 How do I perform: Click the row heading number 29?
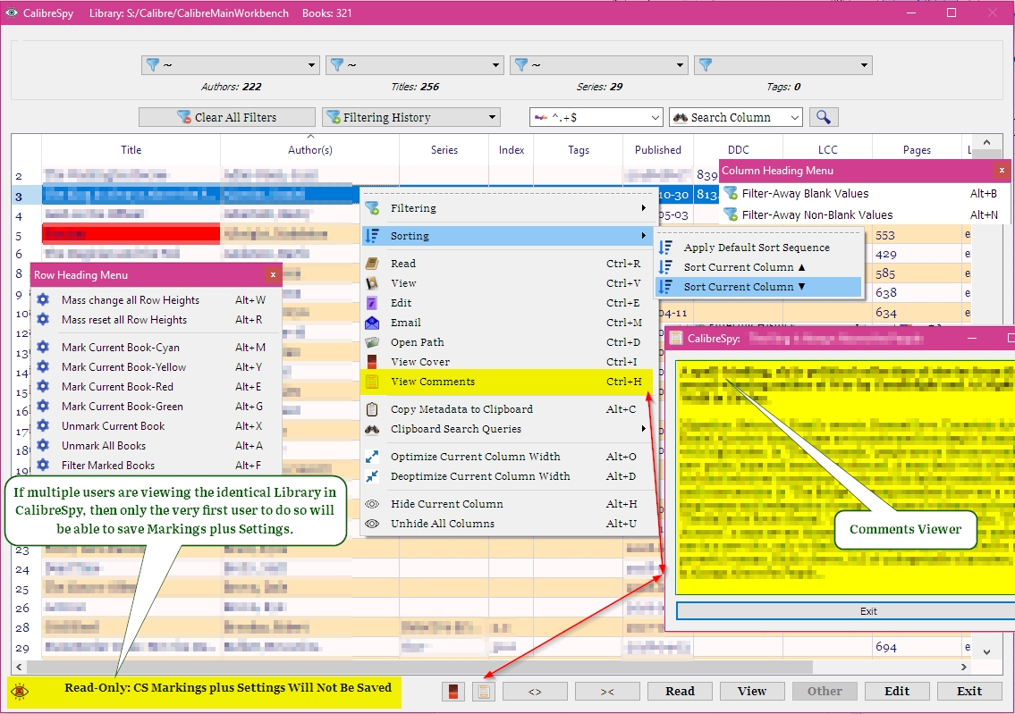pos(22,647)
